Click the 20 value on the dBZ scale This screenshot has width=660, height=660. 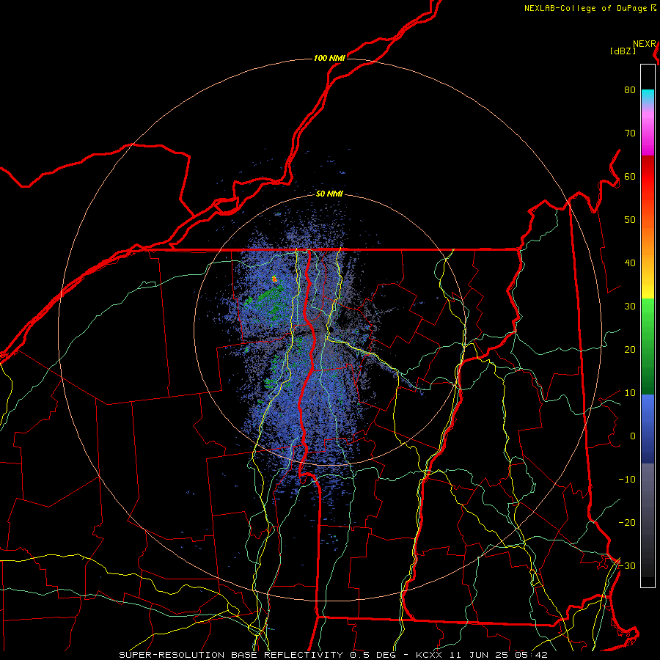coord(630,349)
